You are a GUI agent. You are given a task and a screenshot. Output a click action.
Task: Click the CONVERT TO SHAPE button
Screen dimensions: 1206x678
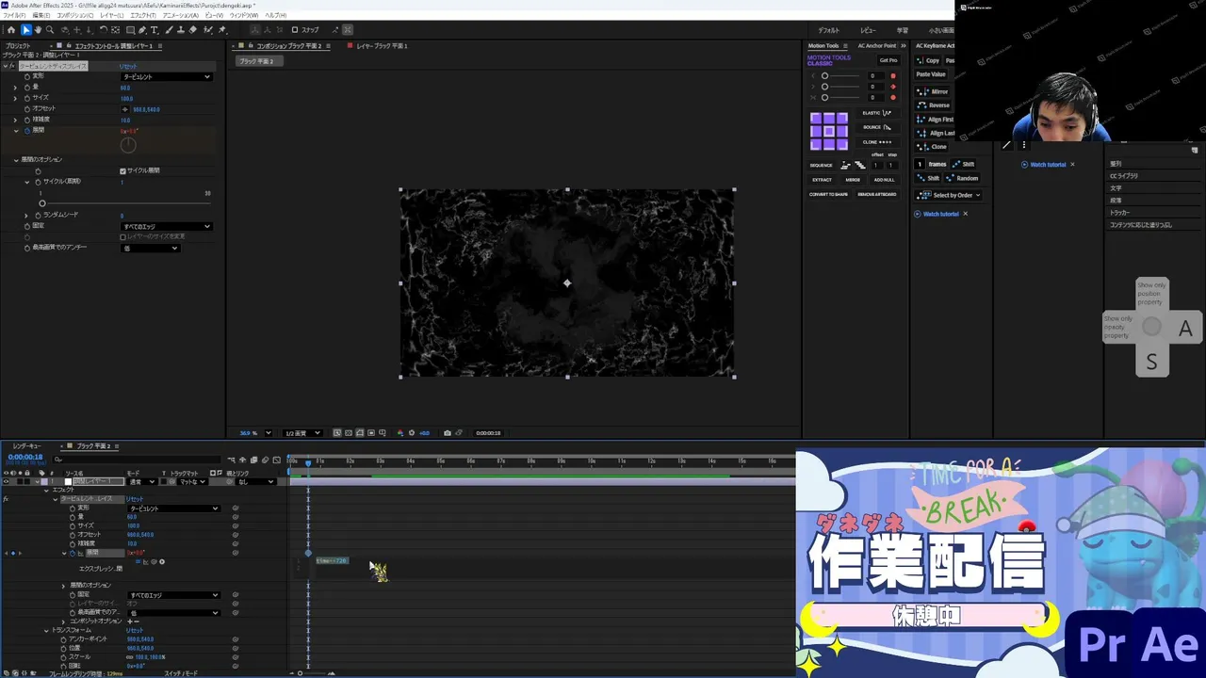point(828,194)
